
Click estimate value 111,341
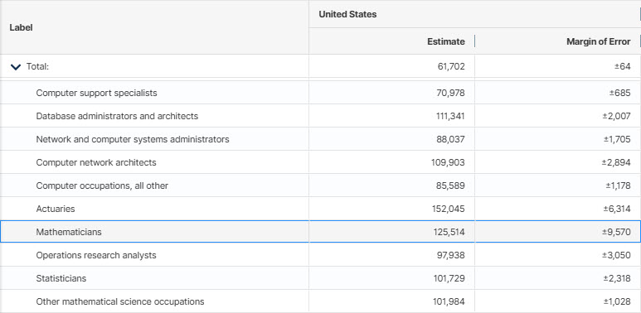point(450,116)
